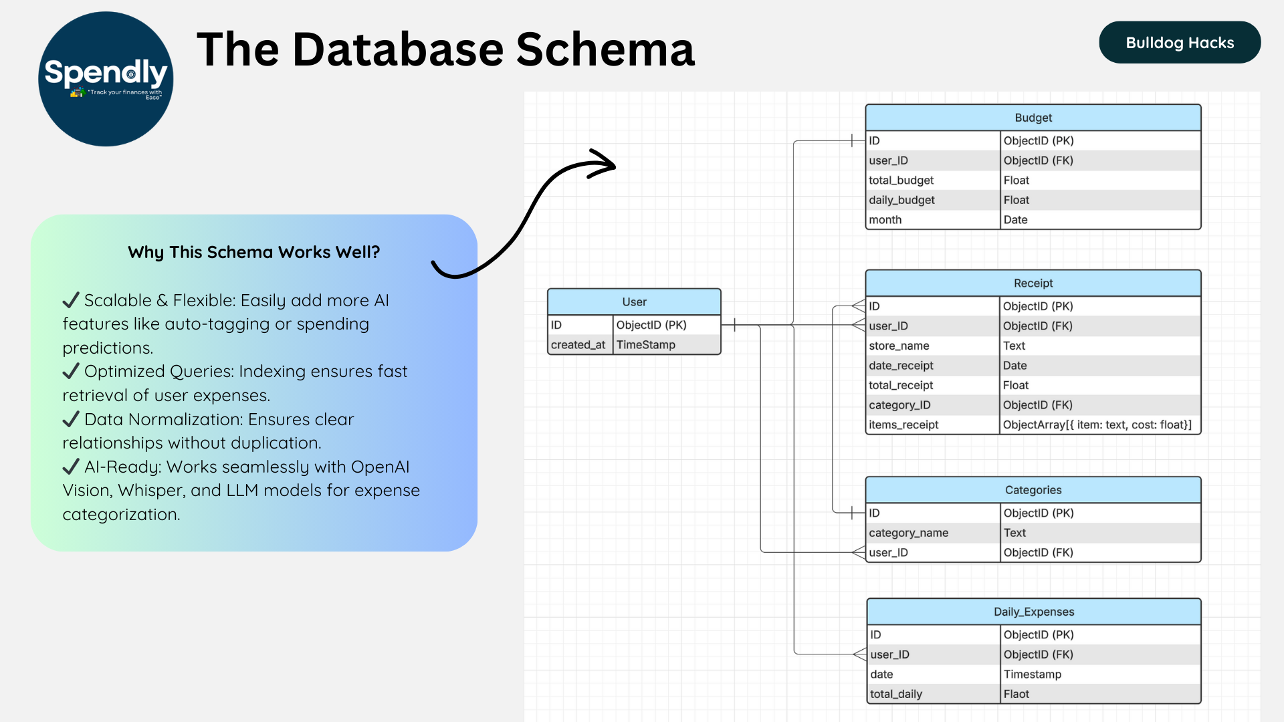This screenshot has width=1284, height=722.
Task: Click the total_daily Flaot type cell
Action: [x=1016, y=694]
